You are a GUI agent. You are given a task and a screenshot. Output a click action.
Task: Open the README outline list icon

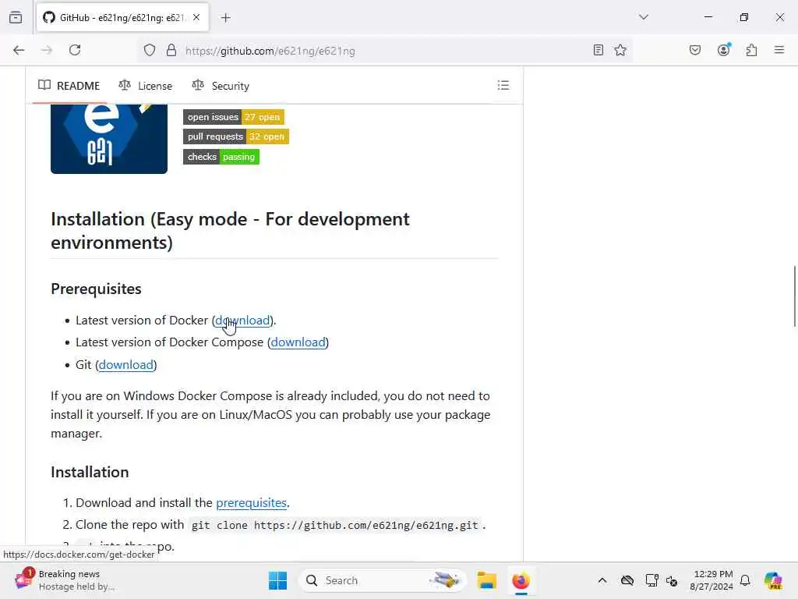pyautogui.click(x=503, y=85)
